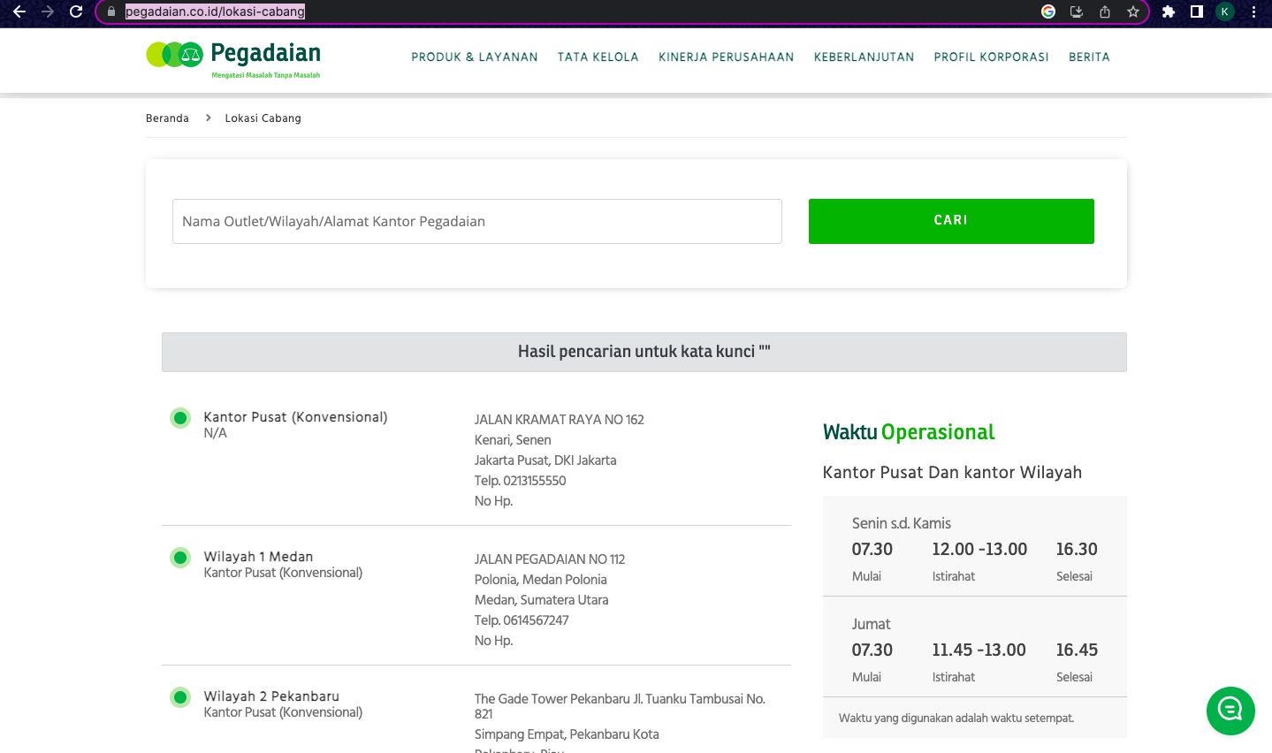The height and width of the screenshot is (753, 1272).
Task: Click break time 12.00 -13.00
Action: tap(979, 549)
